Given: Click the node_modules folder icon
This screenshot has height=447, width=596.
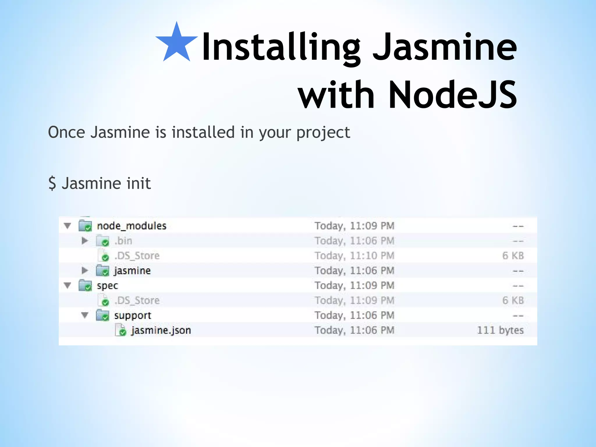Looking at the screenshot, I should 85,226.
